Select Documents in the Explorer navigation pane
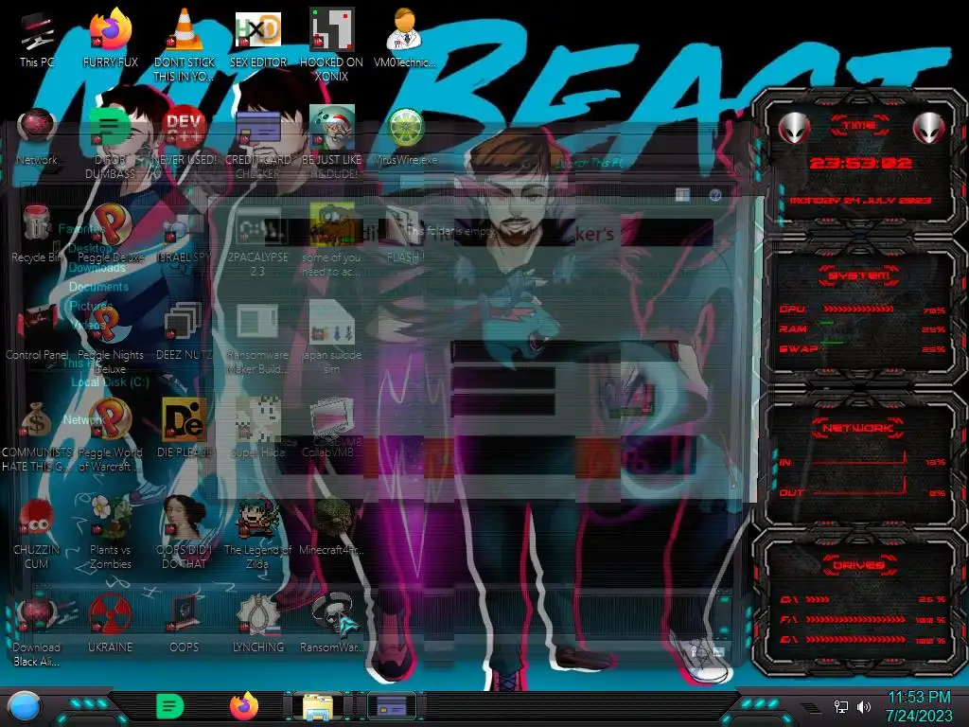This screenshot has width=969, height=727. [x=98, y=287]
